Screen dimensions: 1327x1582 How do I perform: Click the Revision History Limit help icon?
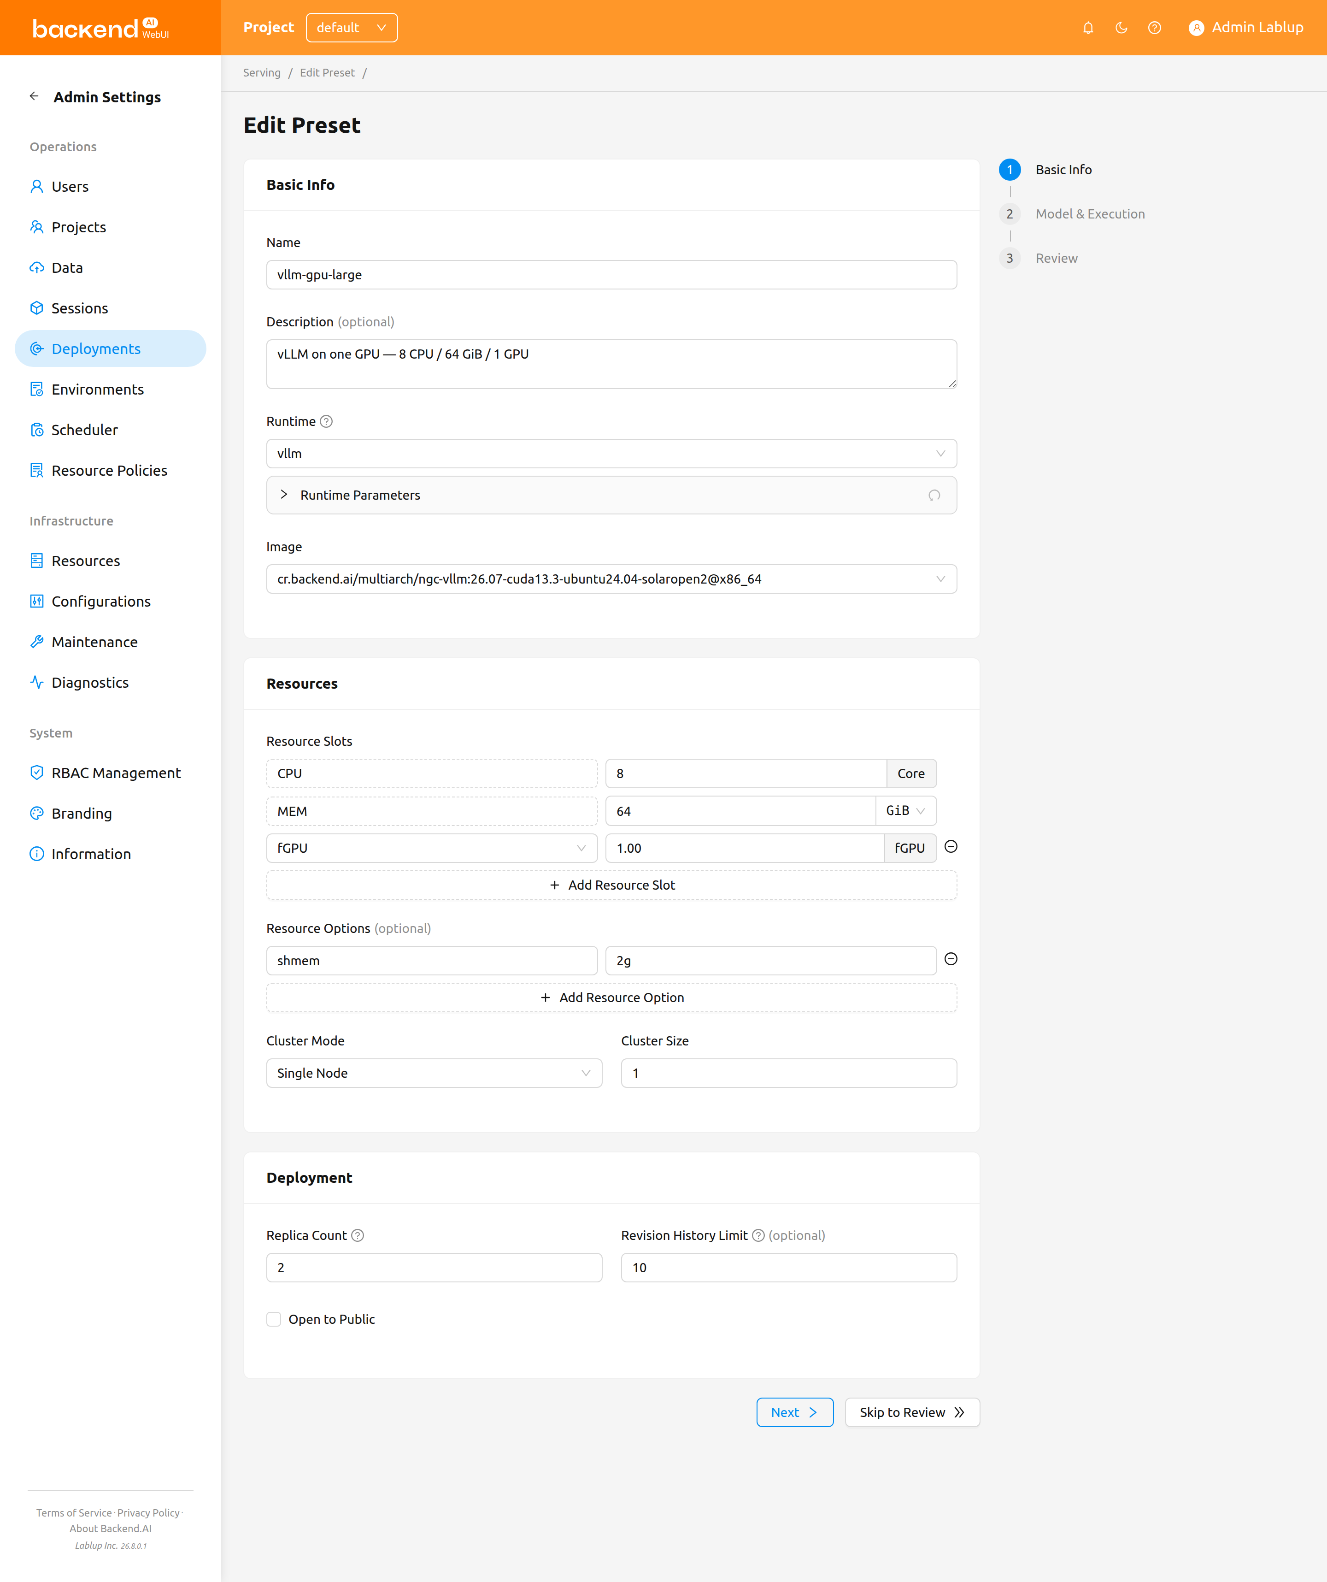pos(758,1236)
